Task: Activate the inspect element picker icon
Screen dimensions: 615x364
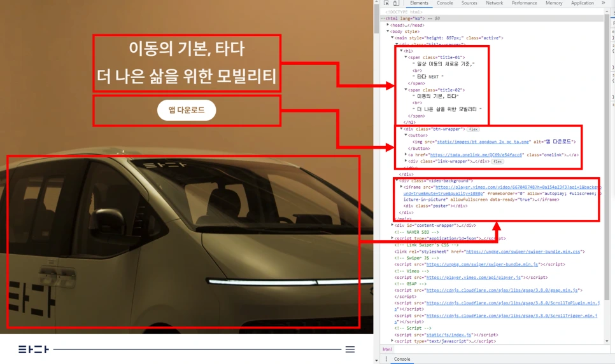Action: point(386,3)
